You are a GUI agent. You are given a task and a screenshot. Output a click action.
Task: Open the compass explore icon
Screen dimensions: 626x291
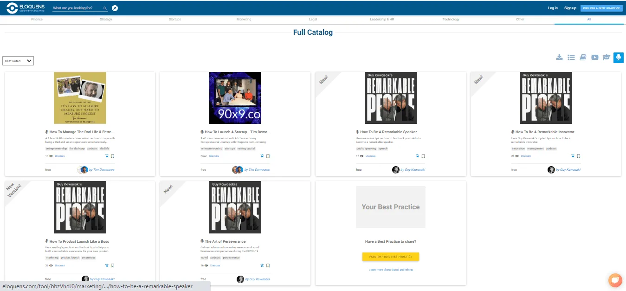point(115,8)
